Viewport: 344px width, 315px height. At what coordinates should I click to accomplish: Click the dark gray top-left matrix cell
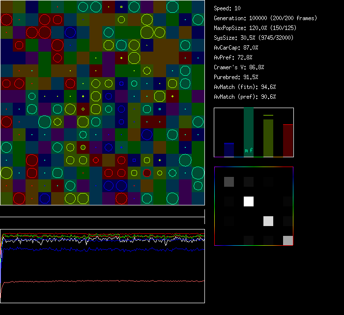(229, 182)
